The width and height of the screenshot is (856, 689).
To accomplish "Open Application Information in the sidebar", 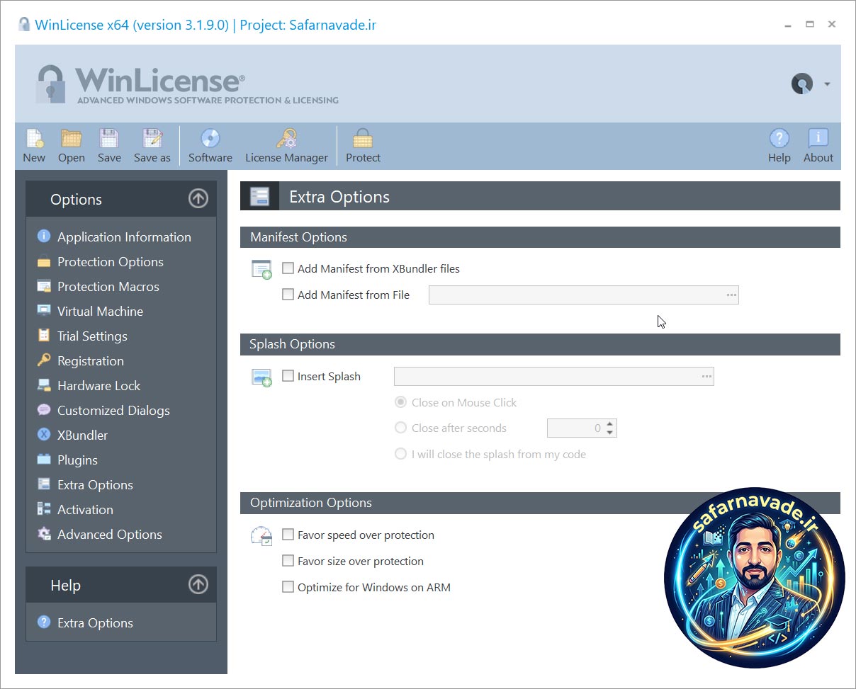I will pos(124,237).
